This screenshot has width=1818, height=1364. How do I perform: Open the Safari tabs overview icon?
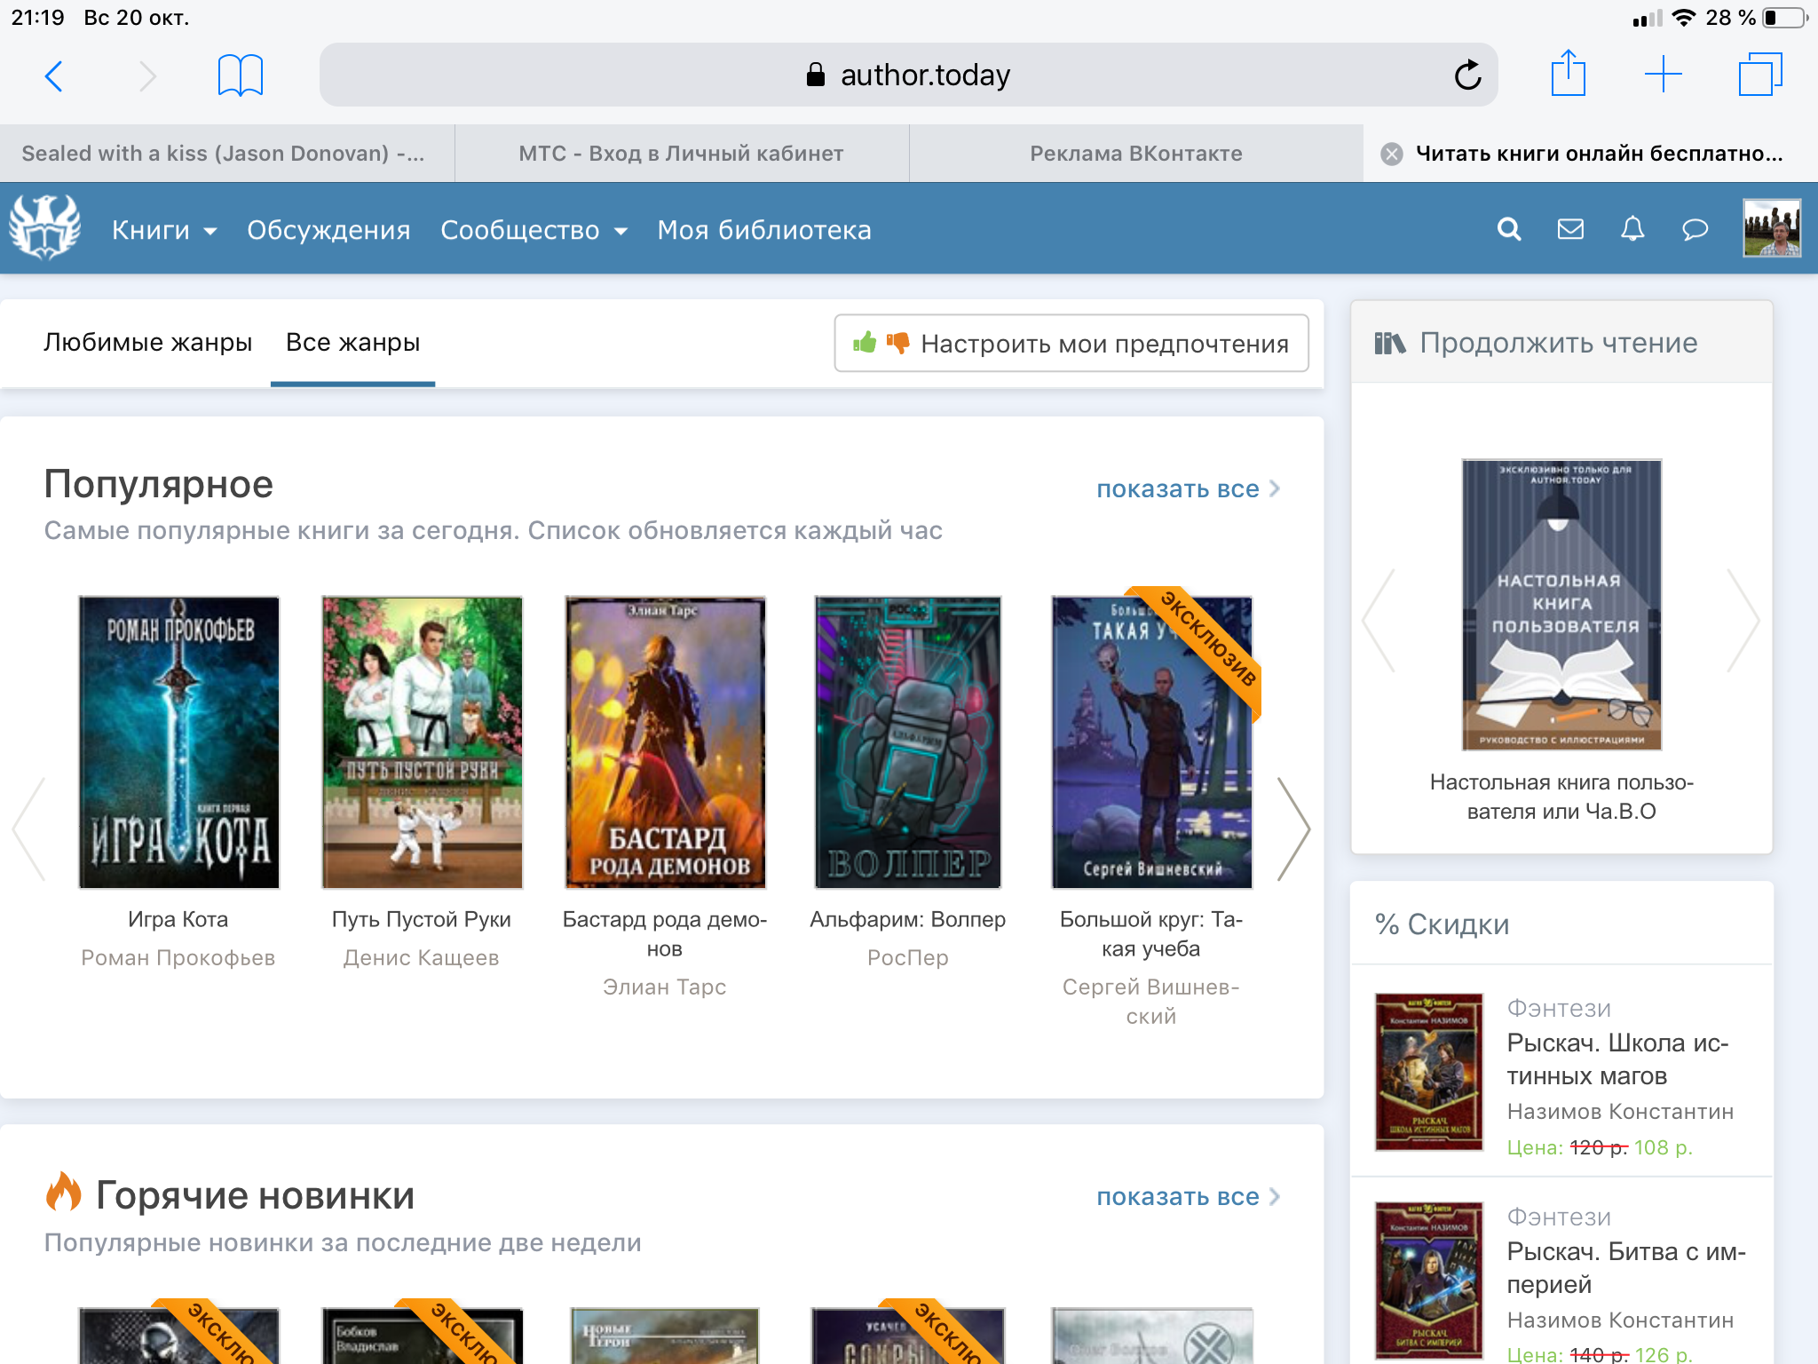pyautogui.click(x=1759, y=75)
